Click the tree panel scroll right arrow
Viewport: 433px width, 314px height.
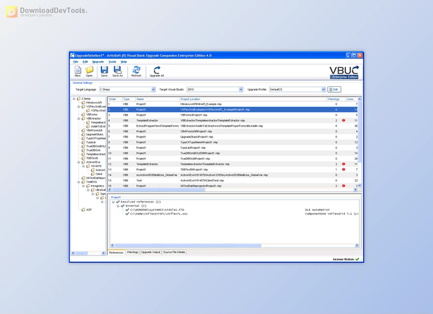[103, 253]
